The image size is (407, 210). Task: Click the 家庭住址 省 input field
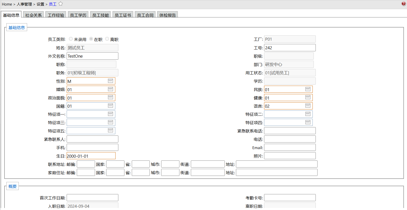(141, 172)
